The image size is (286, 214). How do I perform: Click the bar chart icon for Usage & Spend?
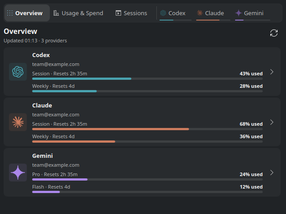coord(56,13)
